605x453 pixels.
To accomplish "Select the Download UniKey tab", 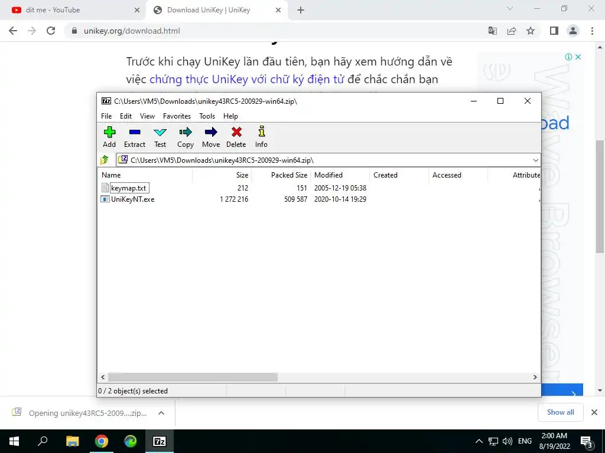I will tap(216, 10).
